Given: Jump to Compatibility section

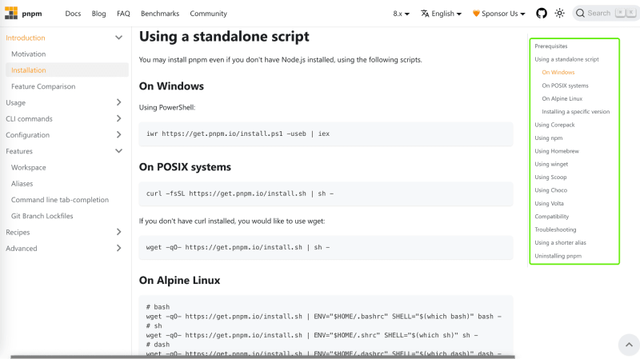Looking at the screenshot, I should point(552,216).
